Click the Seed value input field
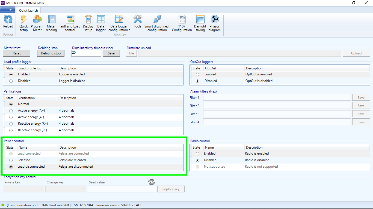The image size is (373, 209). tap(122, 189)
